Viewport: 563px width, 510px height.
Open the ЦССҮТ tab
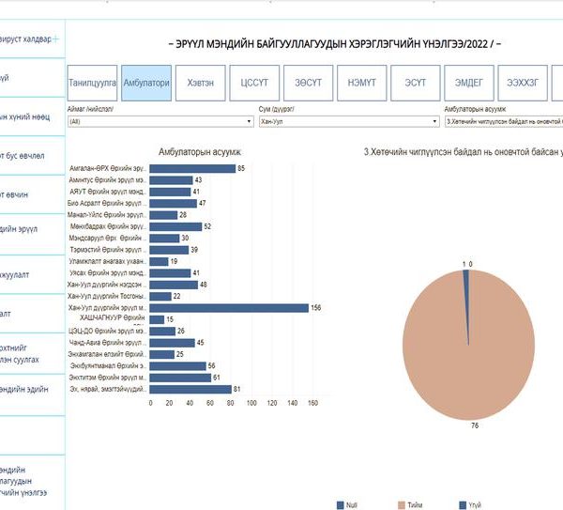(x=254, y=83)
